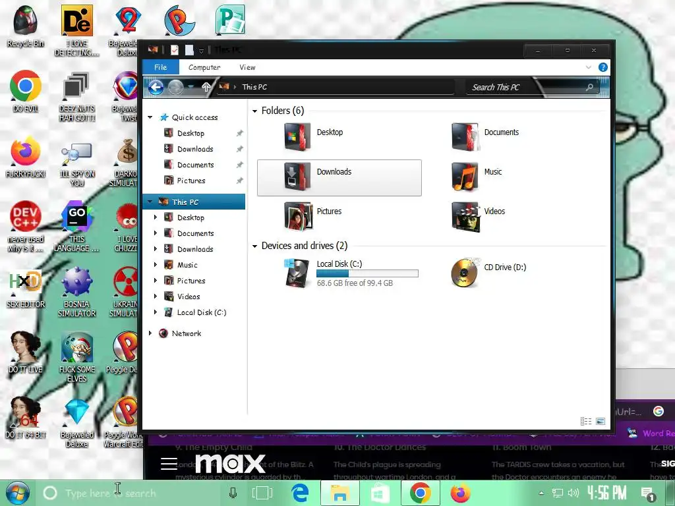Click the Up one level arrow
Image resolution: width=675 pixels, height=506 pixels.
click(206, 87)
